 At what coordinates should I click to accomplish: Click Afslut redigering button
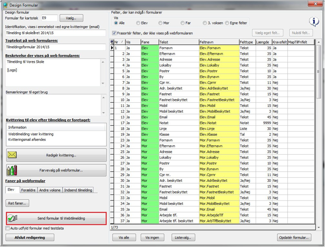(30, 237)
